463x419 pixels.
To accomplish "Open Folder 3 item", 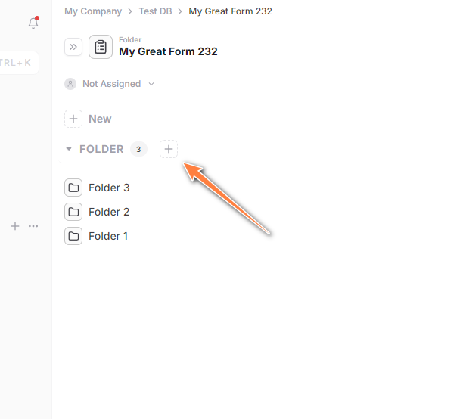I will 109,188.
